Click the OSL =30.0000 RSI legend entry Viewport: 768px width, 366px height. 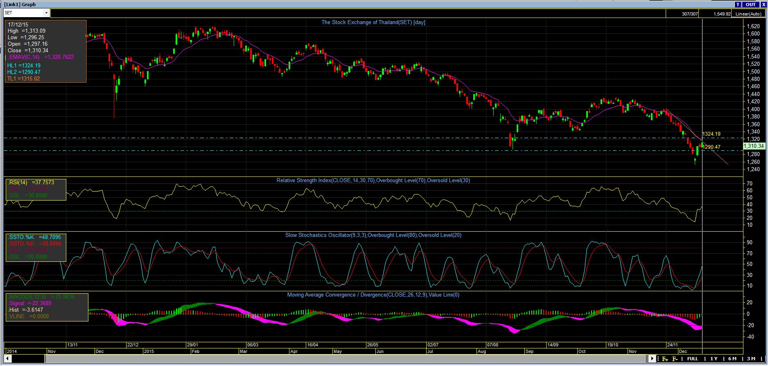pyautogui.click(x=28, y=196)
